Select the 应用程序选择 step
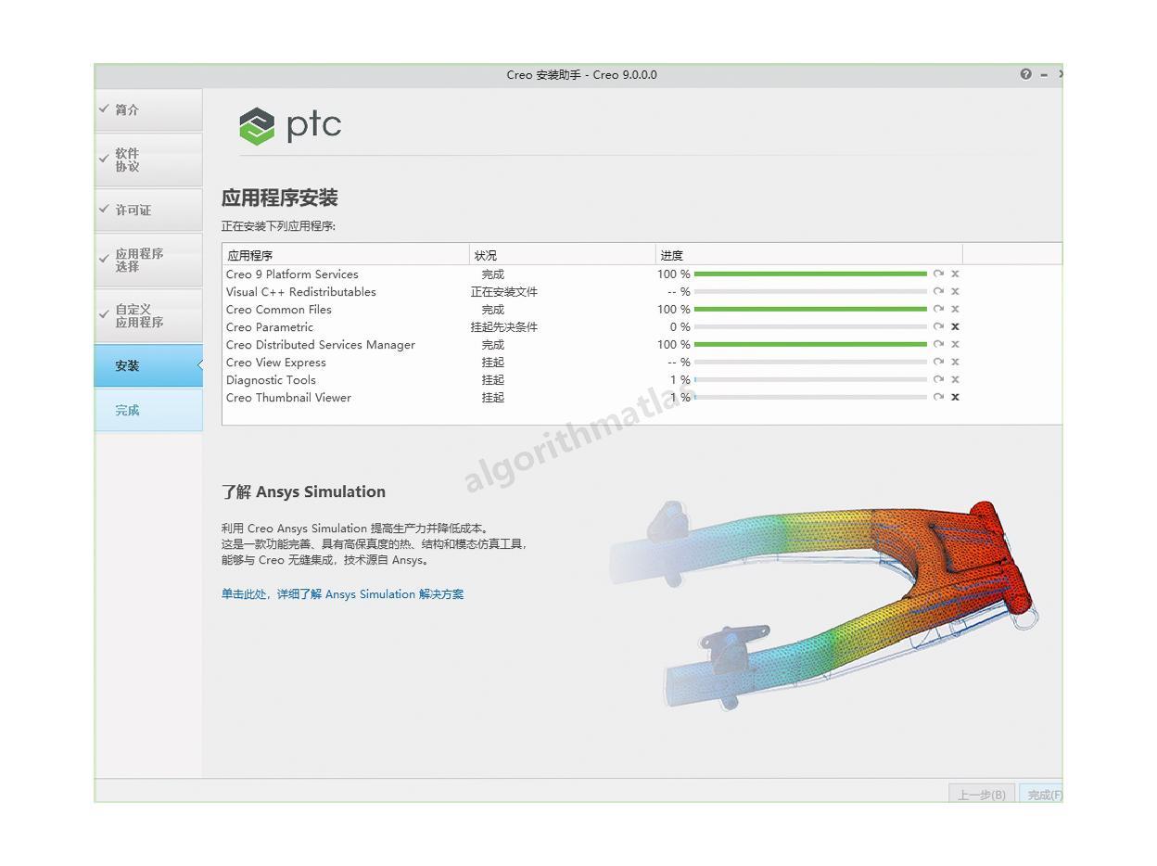The image size is (1157, 866). (x=148, y=260)
